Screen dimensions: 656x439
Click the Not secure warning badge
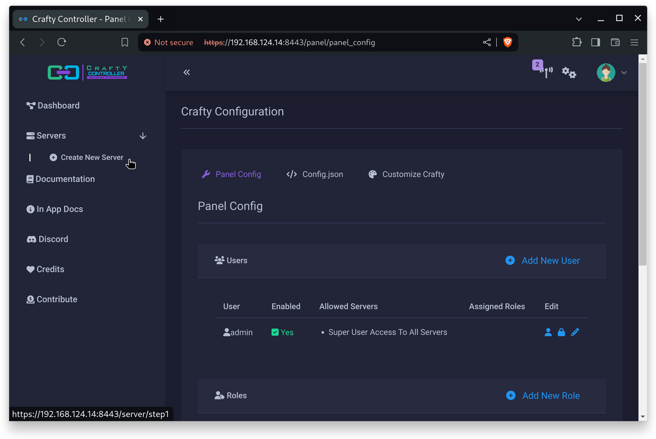[x=169, y=43]
